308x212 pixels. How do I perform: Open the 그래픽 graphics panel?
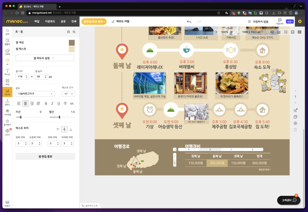(7, 52)
